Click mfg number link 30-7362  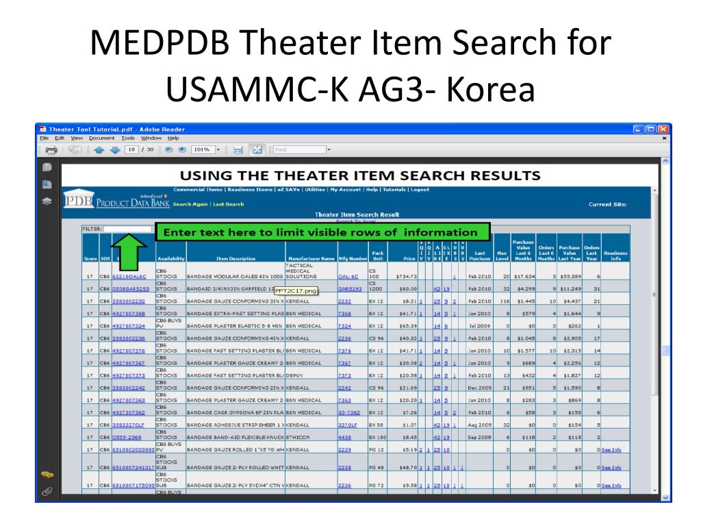348,413
